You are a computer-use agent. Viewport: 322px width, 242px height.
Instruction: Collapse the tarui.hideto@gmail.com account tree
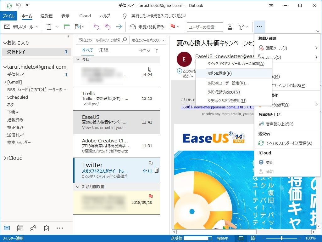tap(5, 67)
